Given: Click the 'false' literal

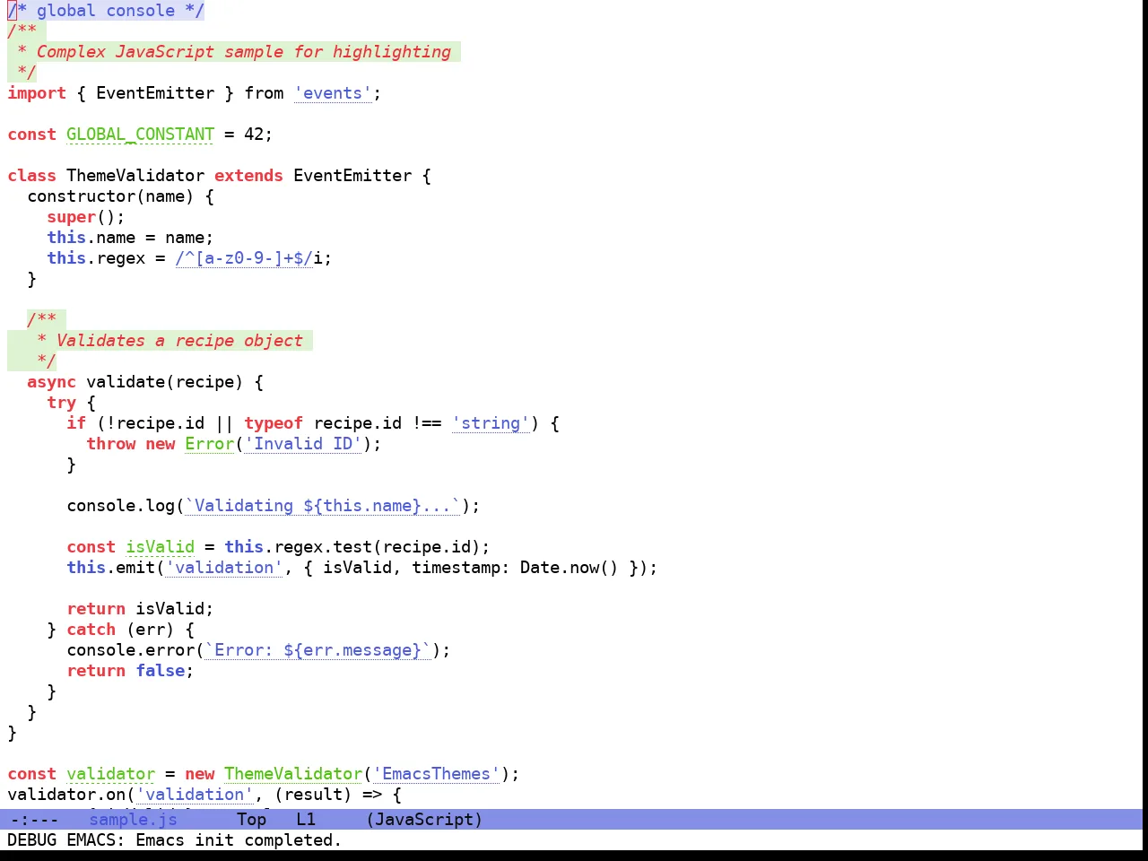Looking at the screenshot, I should 160,671.
